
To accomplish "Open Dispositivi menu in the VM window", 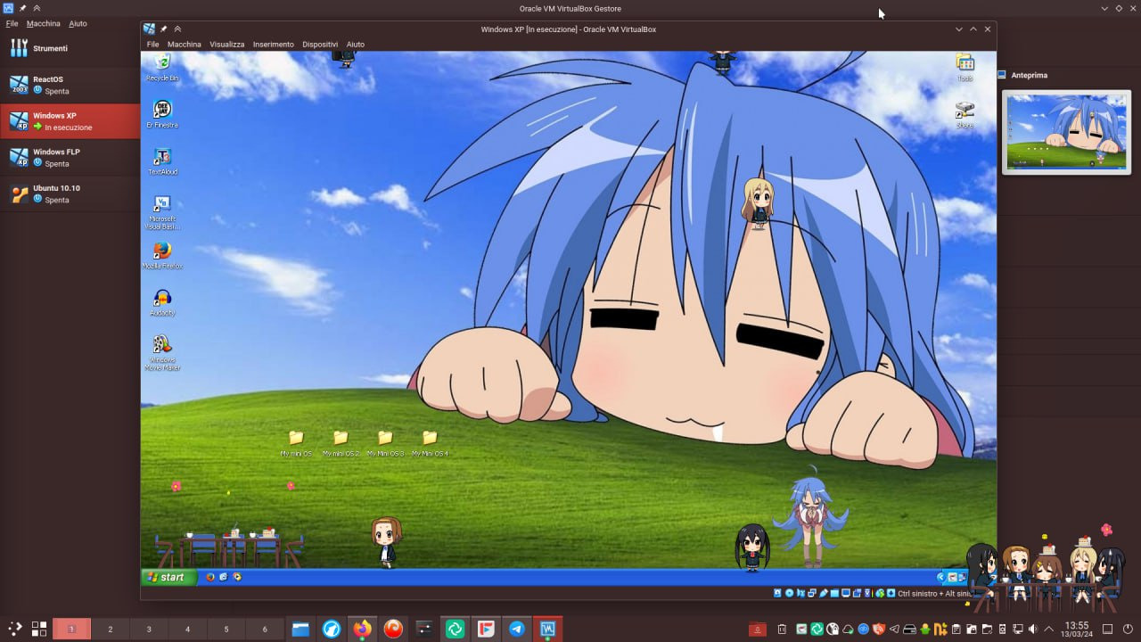I will point(319,45).
